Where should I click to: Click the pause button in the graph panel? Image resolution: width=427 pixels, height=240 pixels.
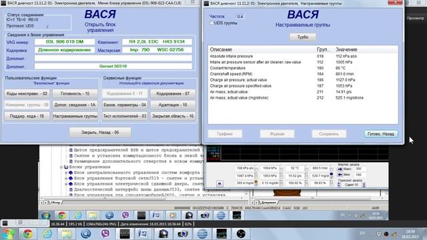point(220,184)
